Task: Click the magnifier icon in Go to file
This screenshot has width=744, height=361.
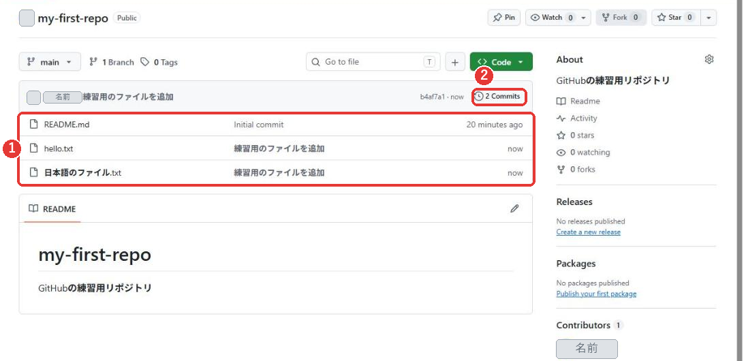Action: tap(316, 62)
